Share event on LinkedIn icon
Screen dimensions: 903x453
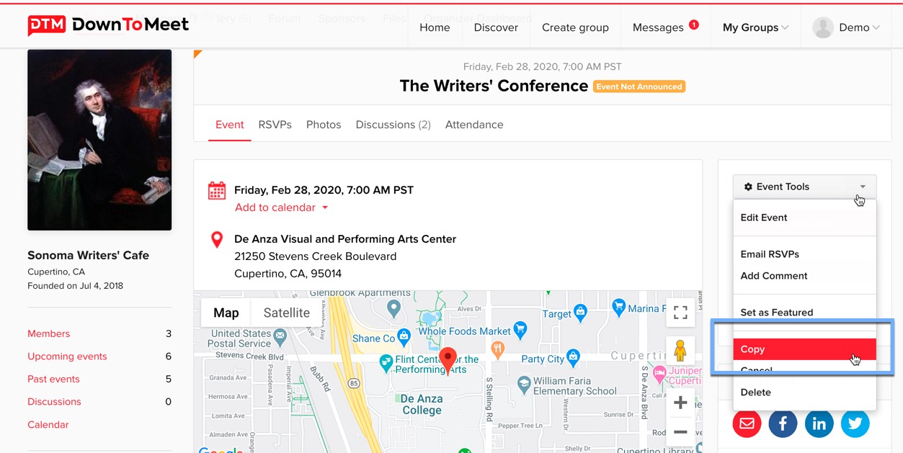819,423
